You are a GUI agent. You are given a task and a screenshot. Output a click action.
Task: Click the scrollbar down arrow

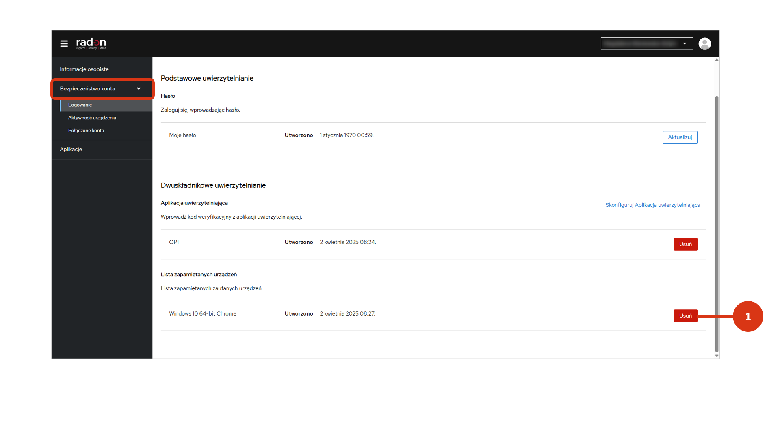point(717,356)
